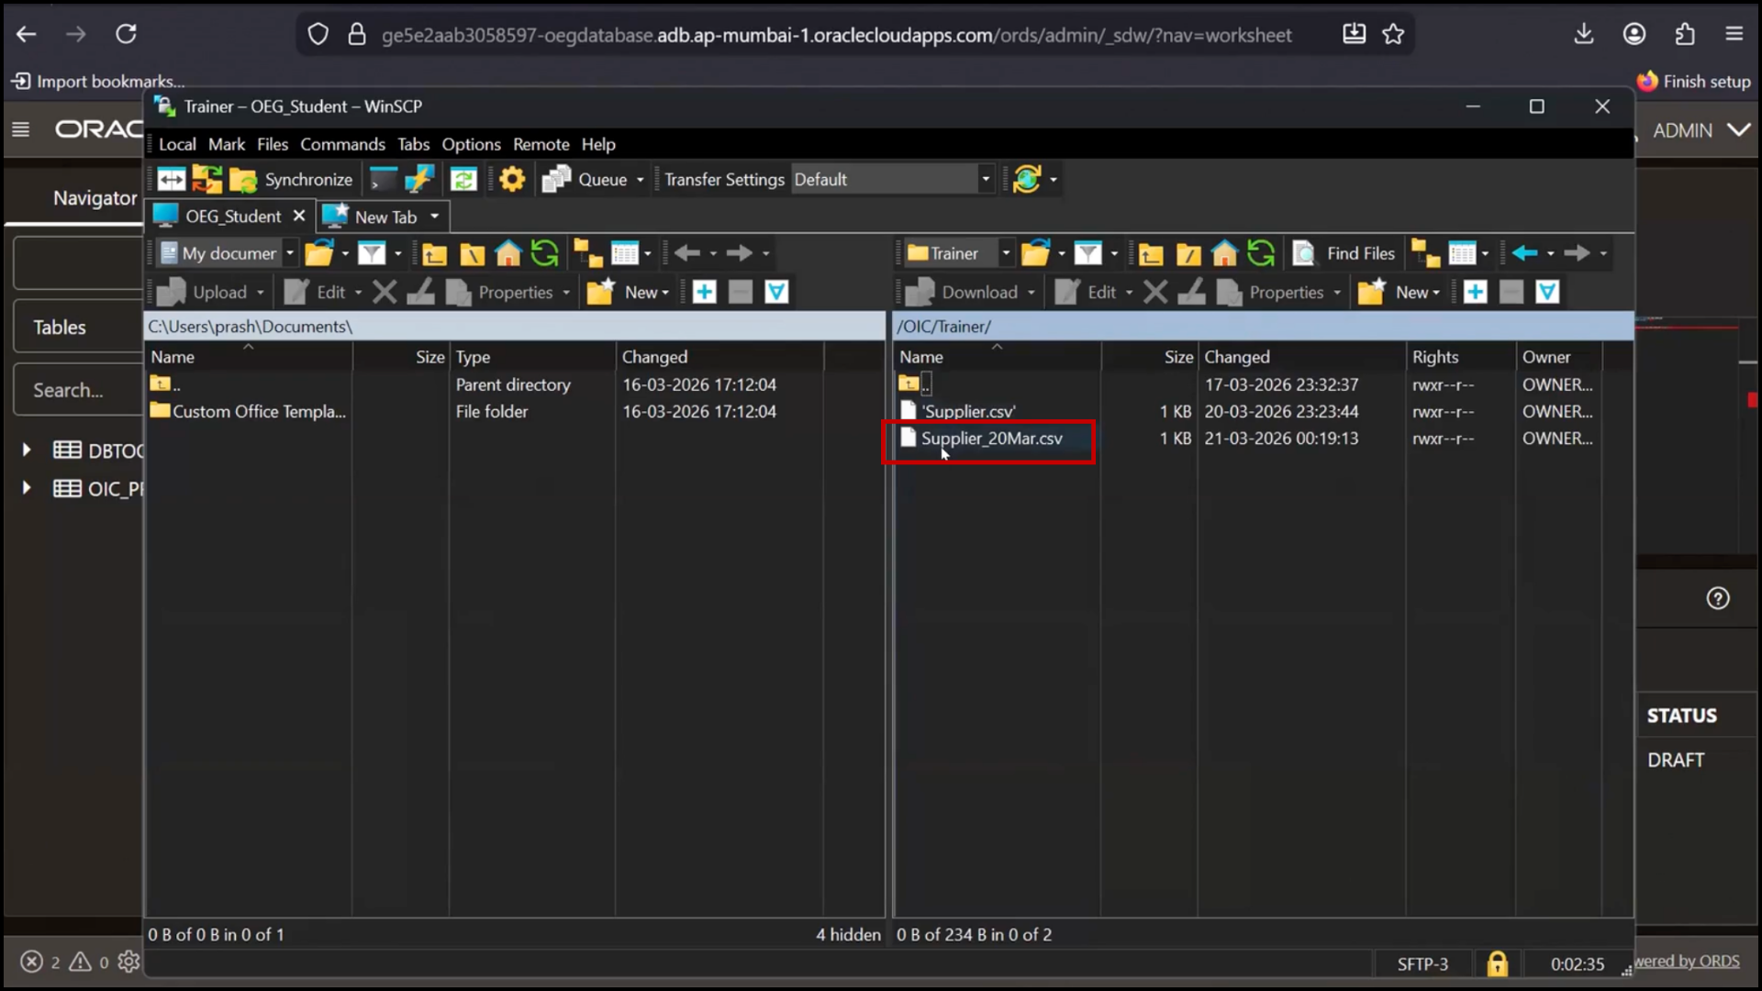
Task: Click the globe refresh session icon
Action: point(1027,180)
